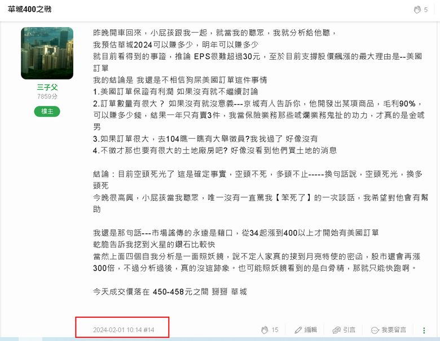Click the quote speech-bubbles icon
Viewport: 440px width, 341px height.
(x=336, y=330)
